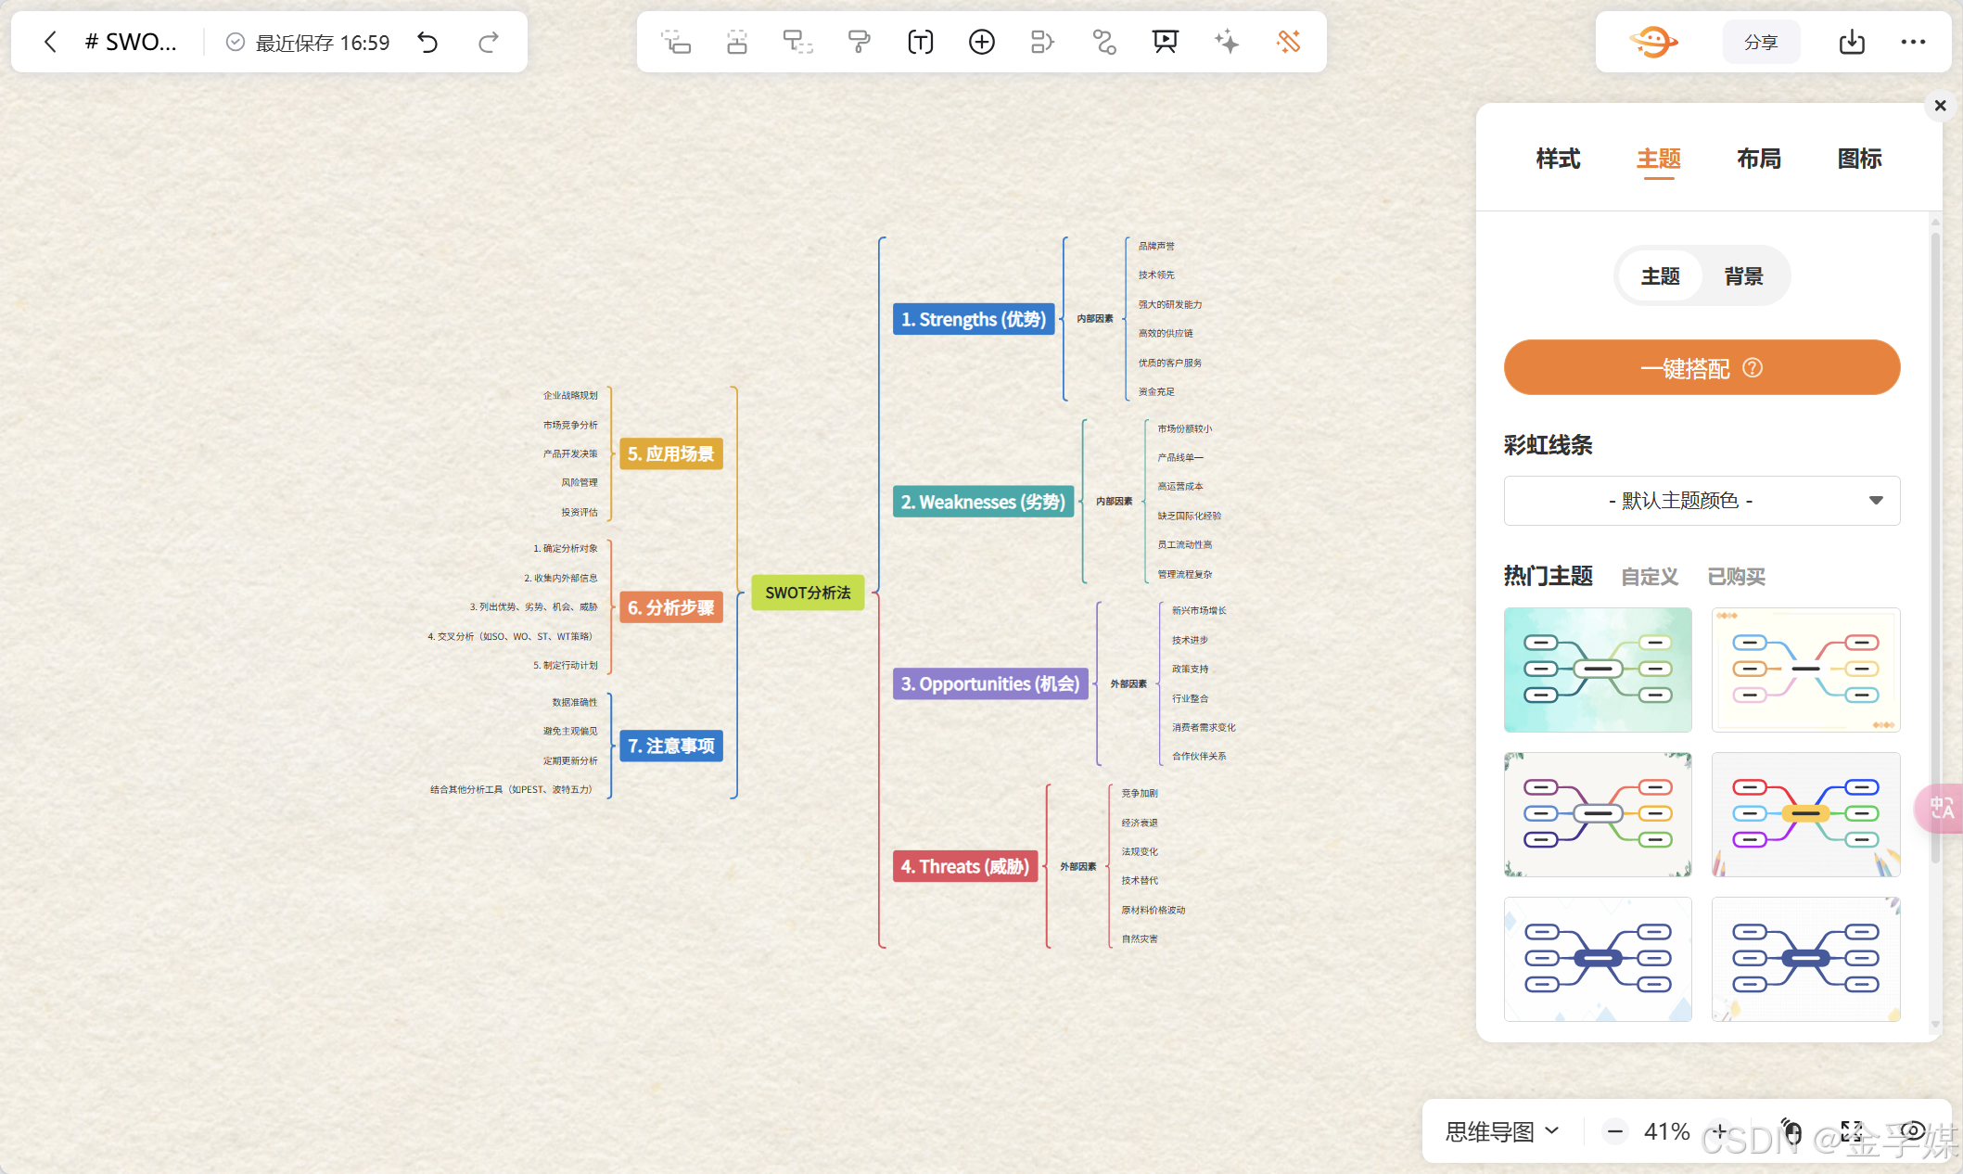Image resolution: width=1963 pixels, height=1174 pixels.
Task: Click the 分享 share button
Action: 1760,42
